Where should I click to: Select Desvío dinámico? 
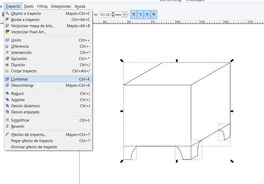click(x=48, y=106)
